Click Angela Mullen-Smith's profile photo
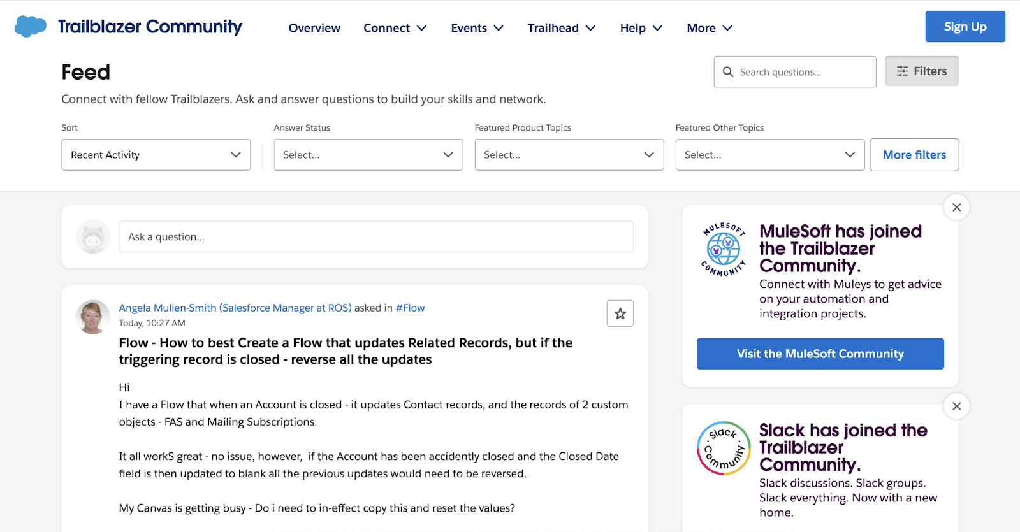Screen dimensions: 1020x532 point(93,317)
